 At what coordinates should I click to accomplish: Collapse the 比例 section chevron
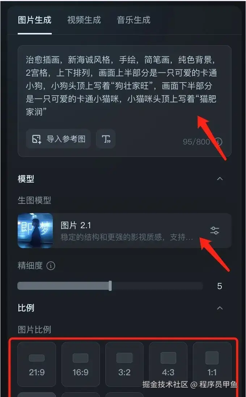(x=220, y=308)
